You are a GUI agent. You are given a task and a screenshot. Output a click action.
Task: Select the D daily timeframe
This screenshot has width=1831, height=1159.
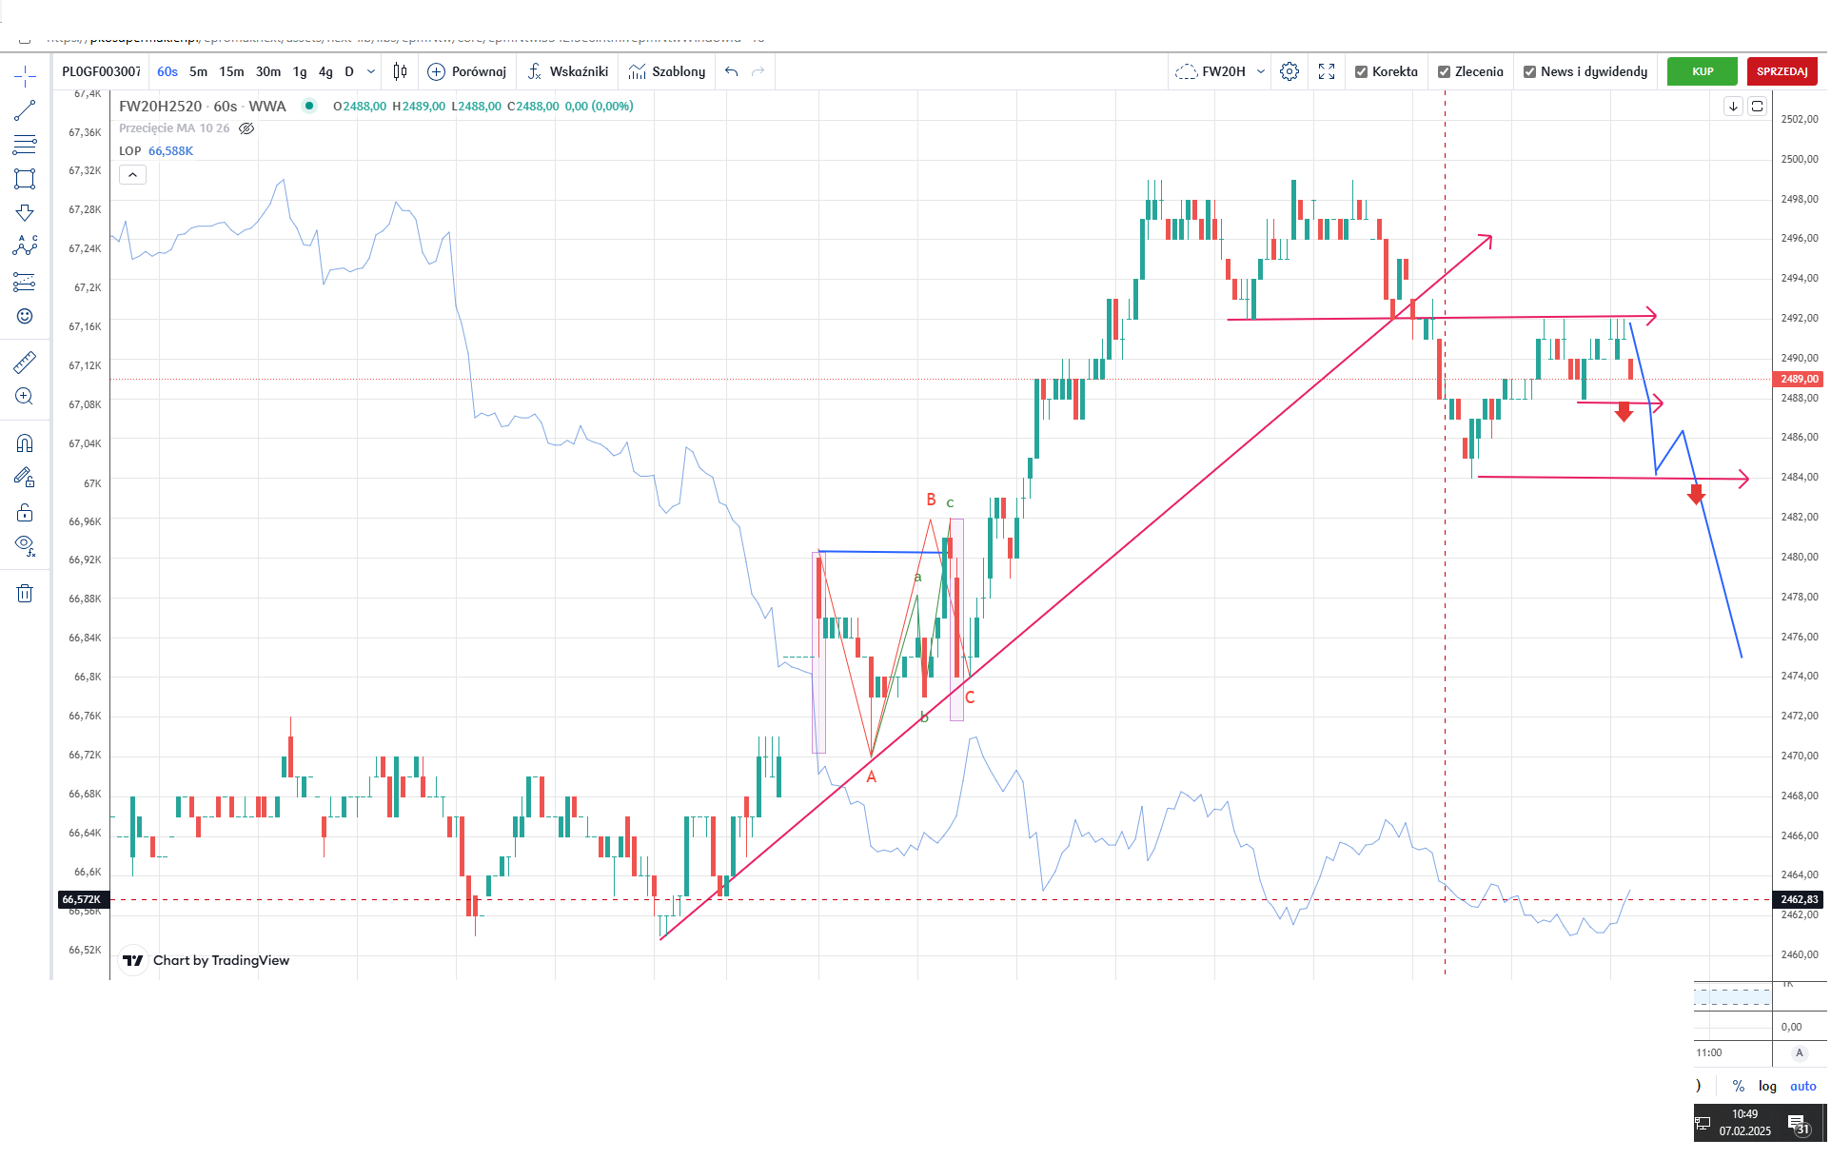[349, 71]
